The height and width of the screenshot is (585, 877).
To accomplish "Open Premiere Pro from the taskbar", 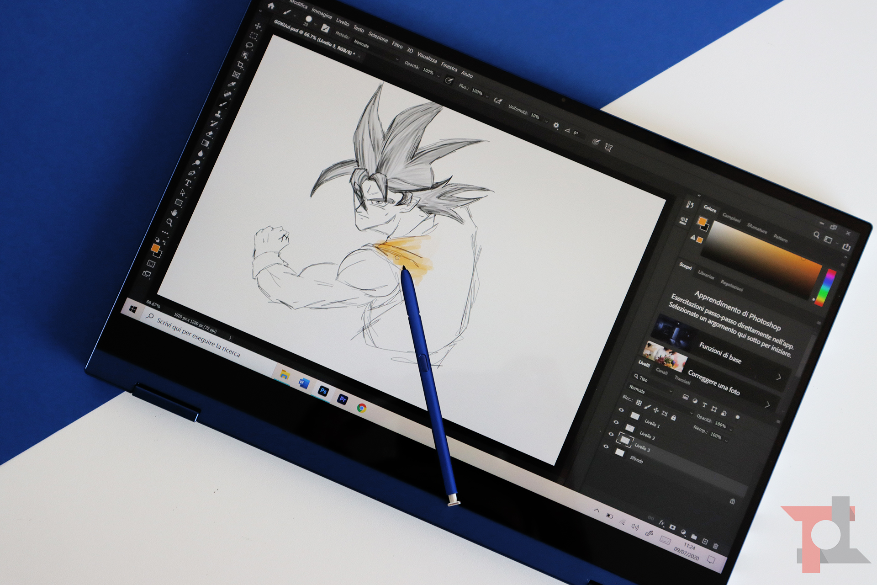I will tap(343, 399).
